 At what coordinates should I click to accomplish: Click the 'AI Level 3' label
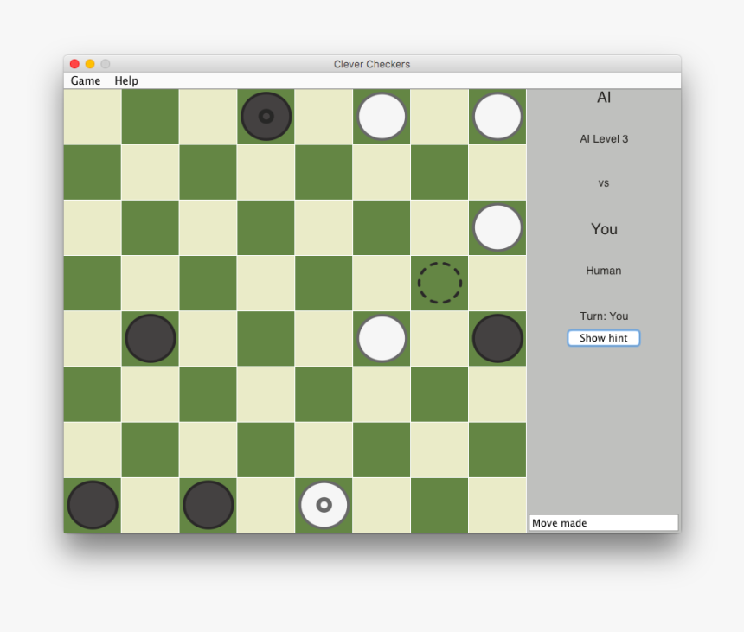coord(604,139)
